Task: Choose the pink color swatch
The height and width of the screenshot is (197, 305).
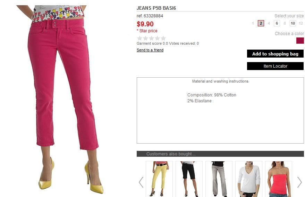Action: [x=300, y=41]
